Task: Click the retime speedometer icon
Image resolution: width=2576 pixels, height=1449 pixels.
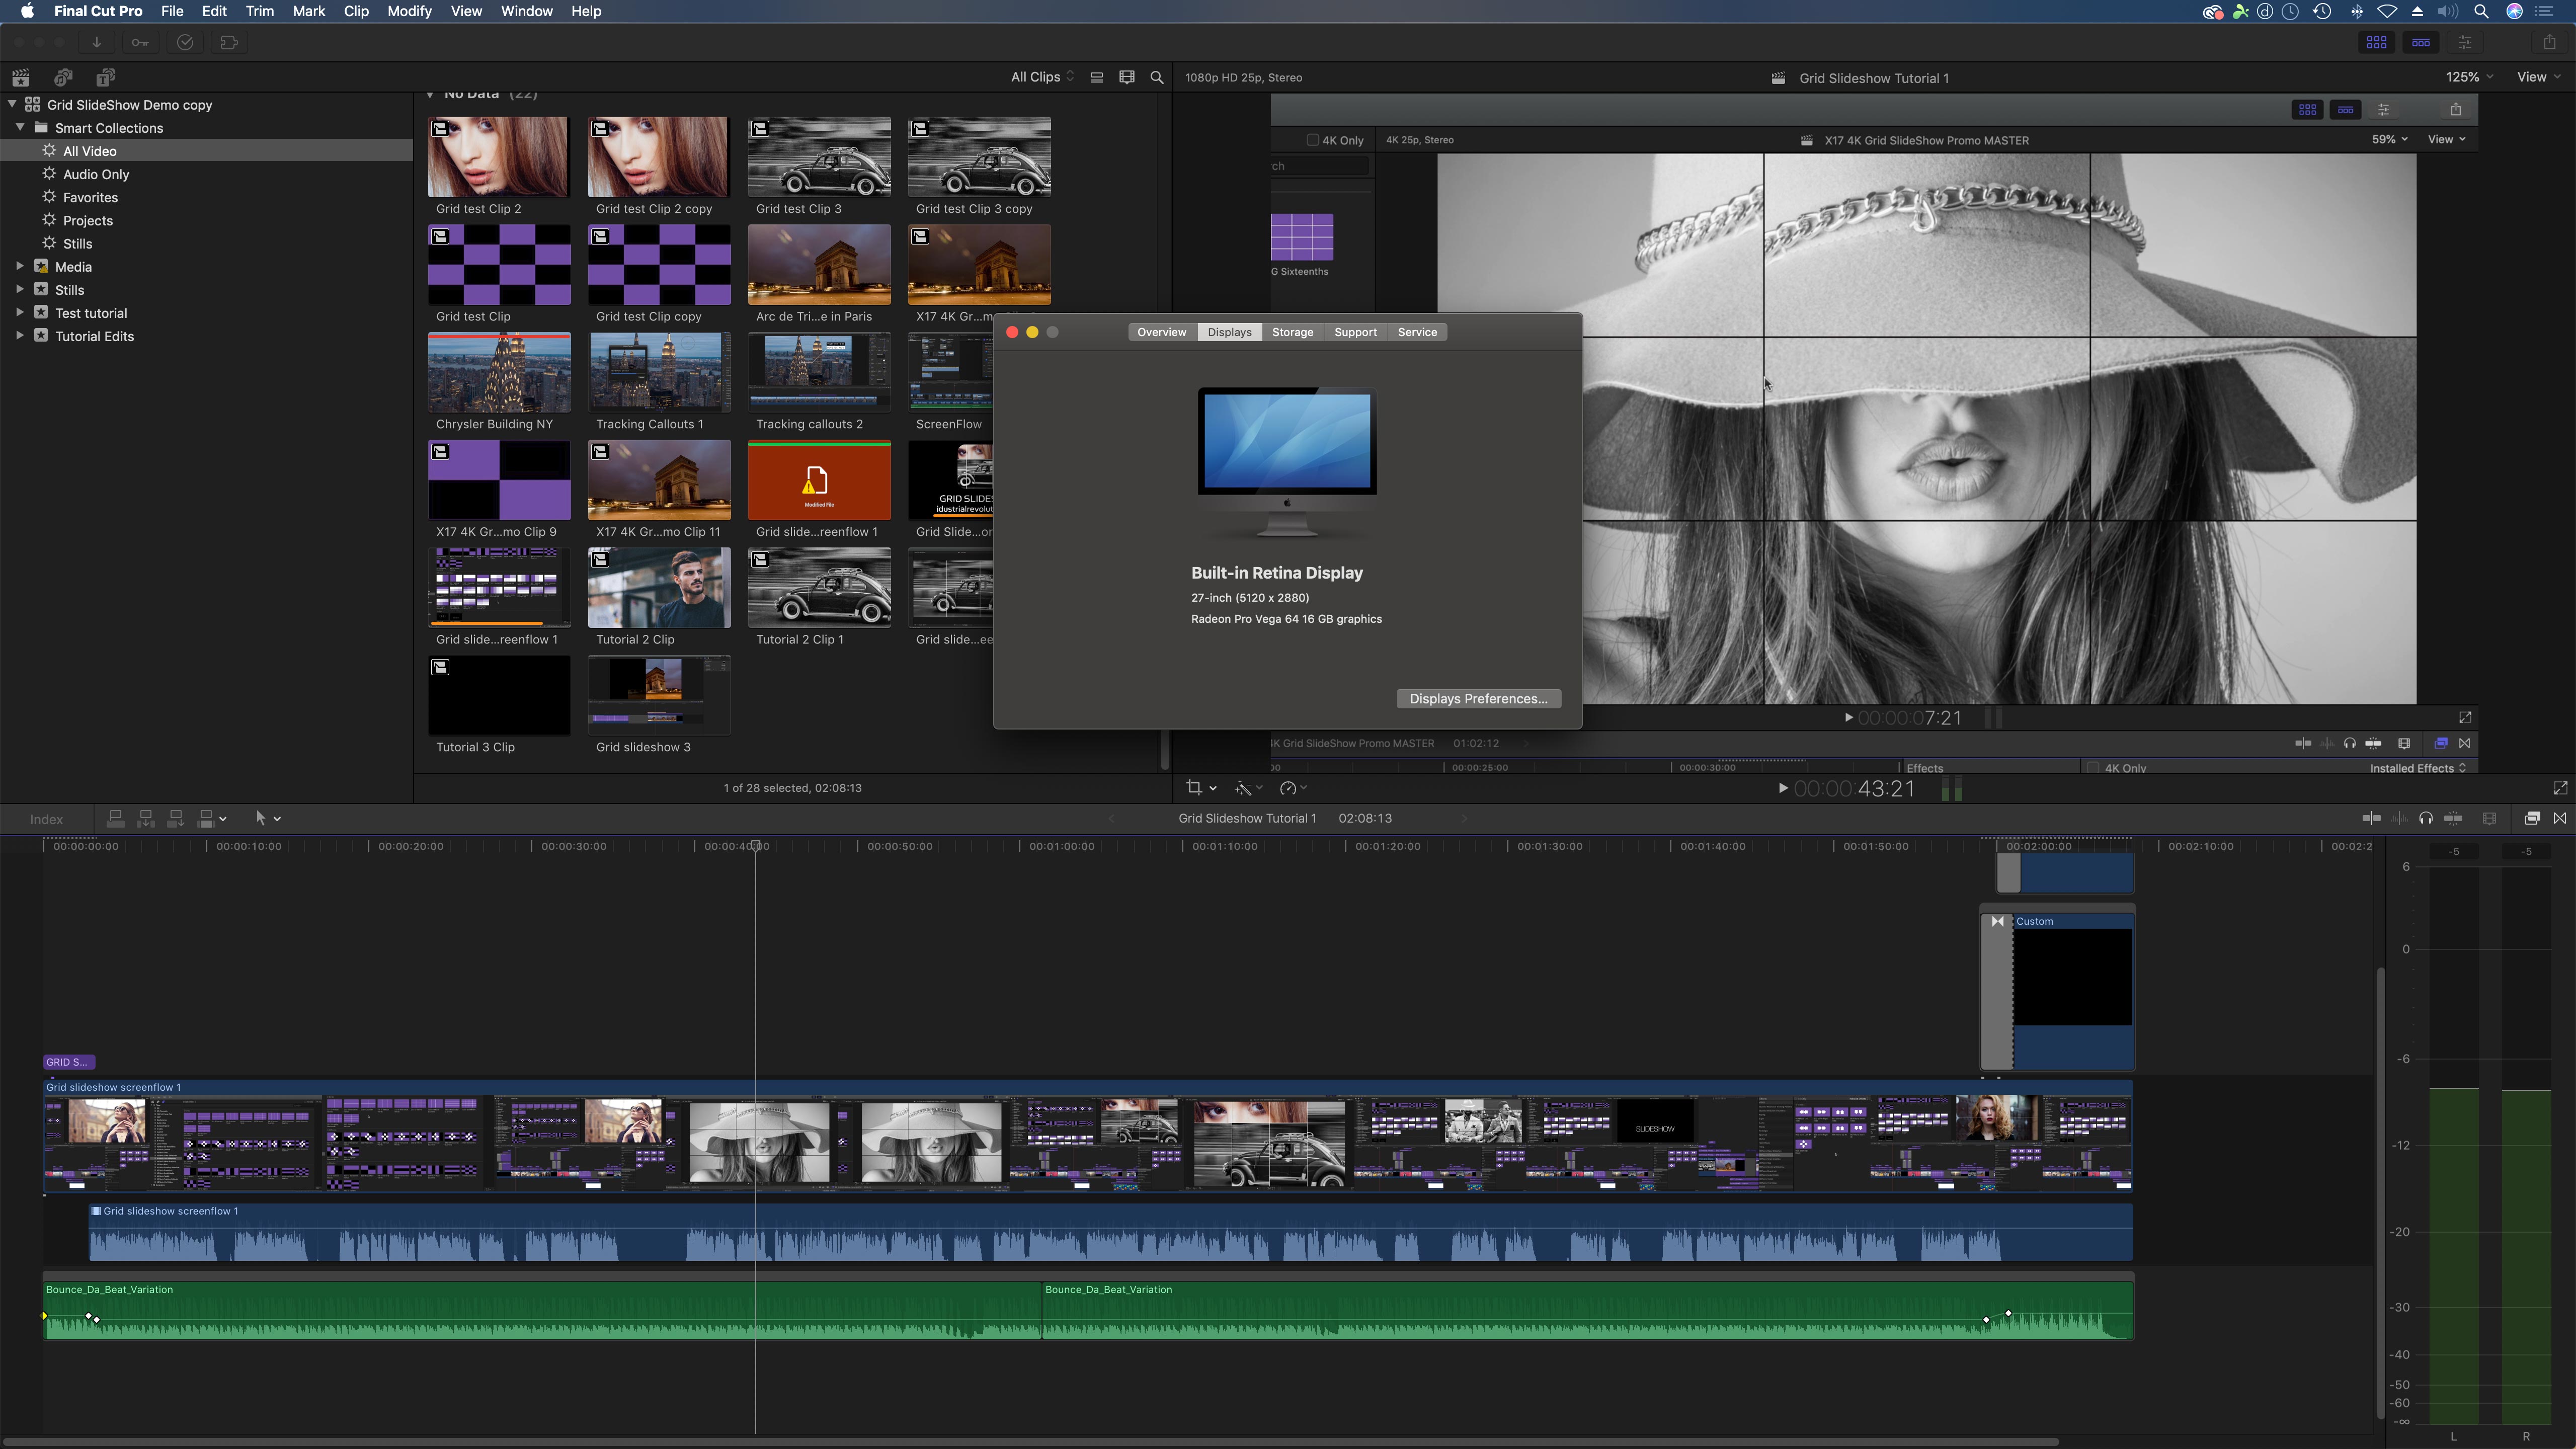Action: point(1288,788)
